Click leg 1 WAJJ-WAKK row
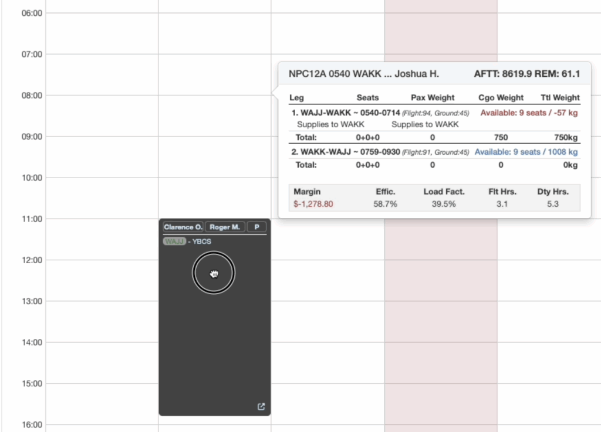 tap(351, 113)
